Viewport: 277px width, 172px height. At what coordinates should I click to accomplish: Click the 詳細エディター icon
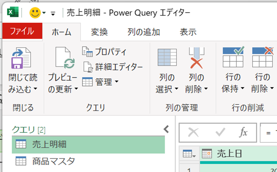click(x=88, y=67)
